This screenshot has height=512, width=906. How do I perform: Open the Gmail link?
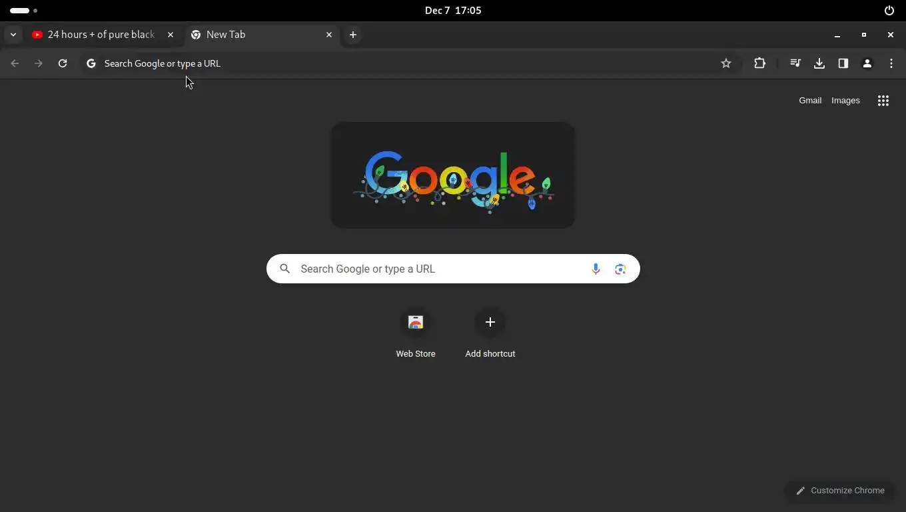810,101
